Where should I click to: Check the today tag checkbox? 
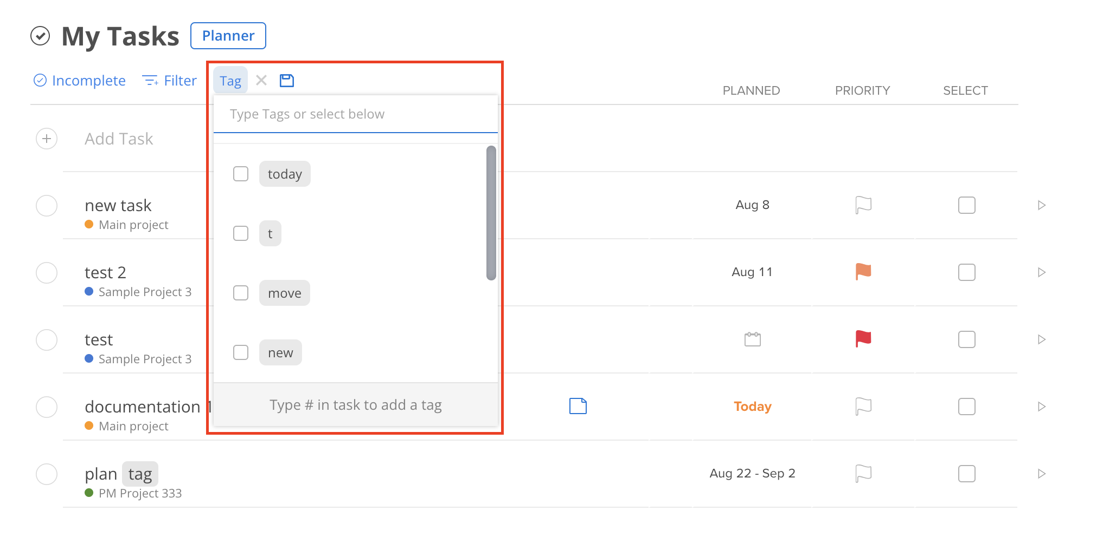241,174
